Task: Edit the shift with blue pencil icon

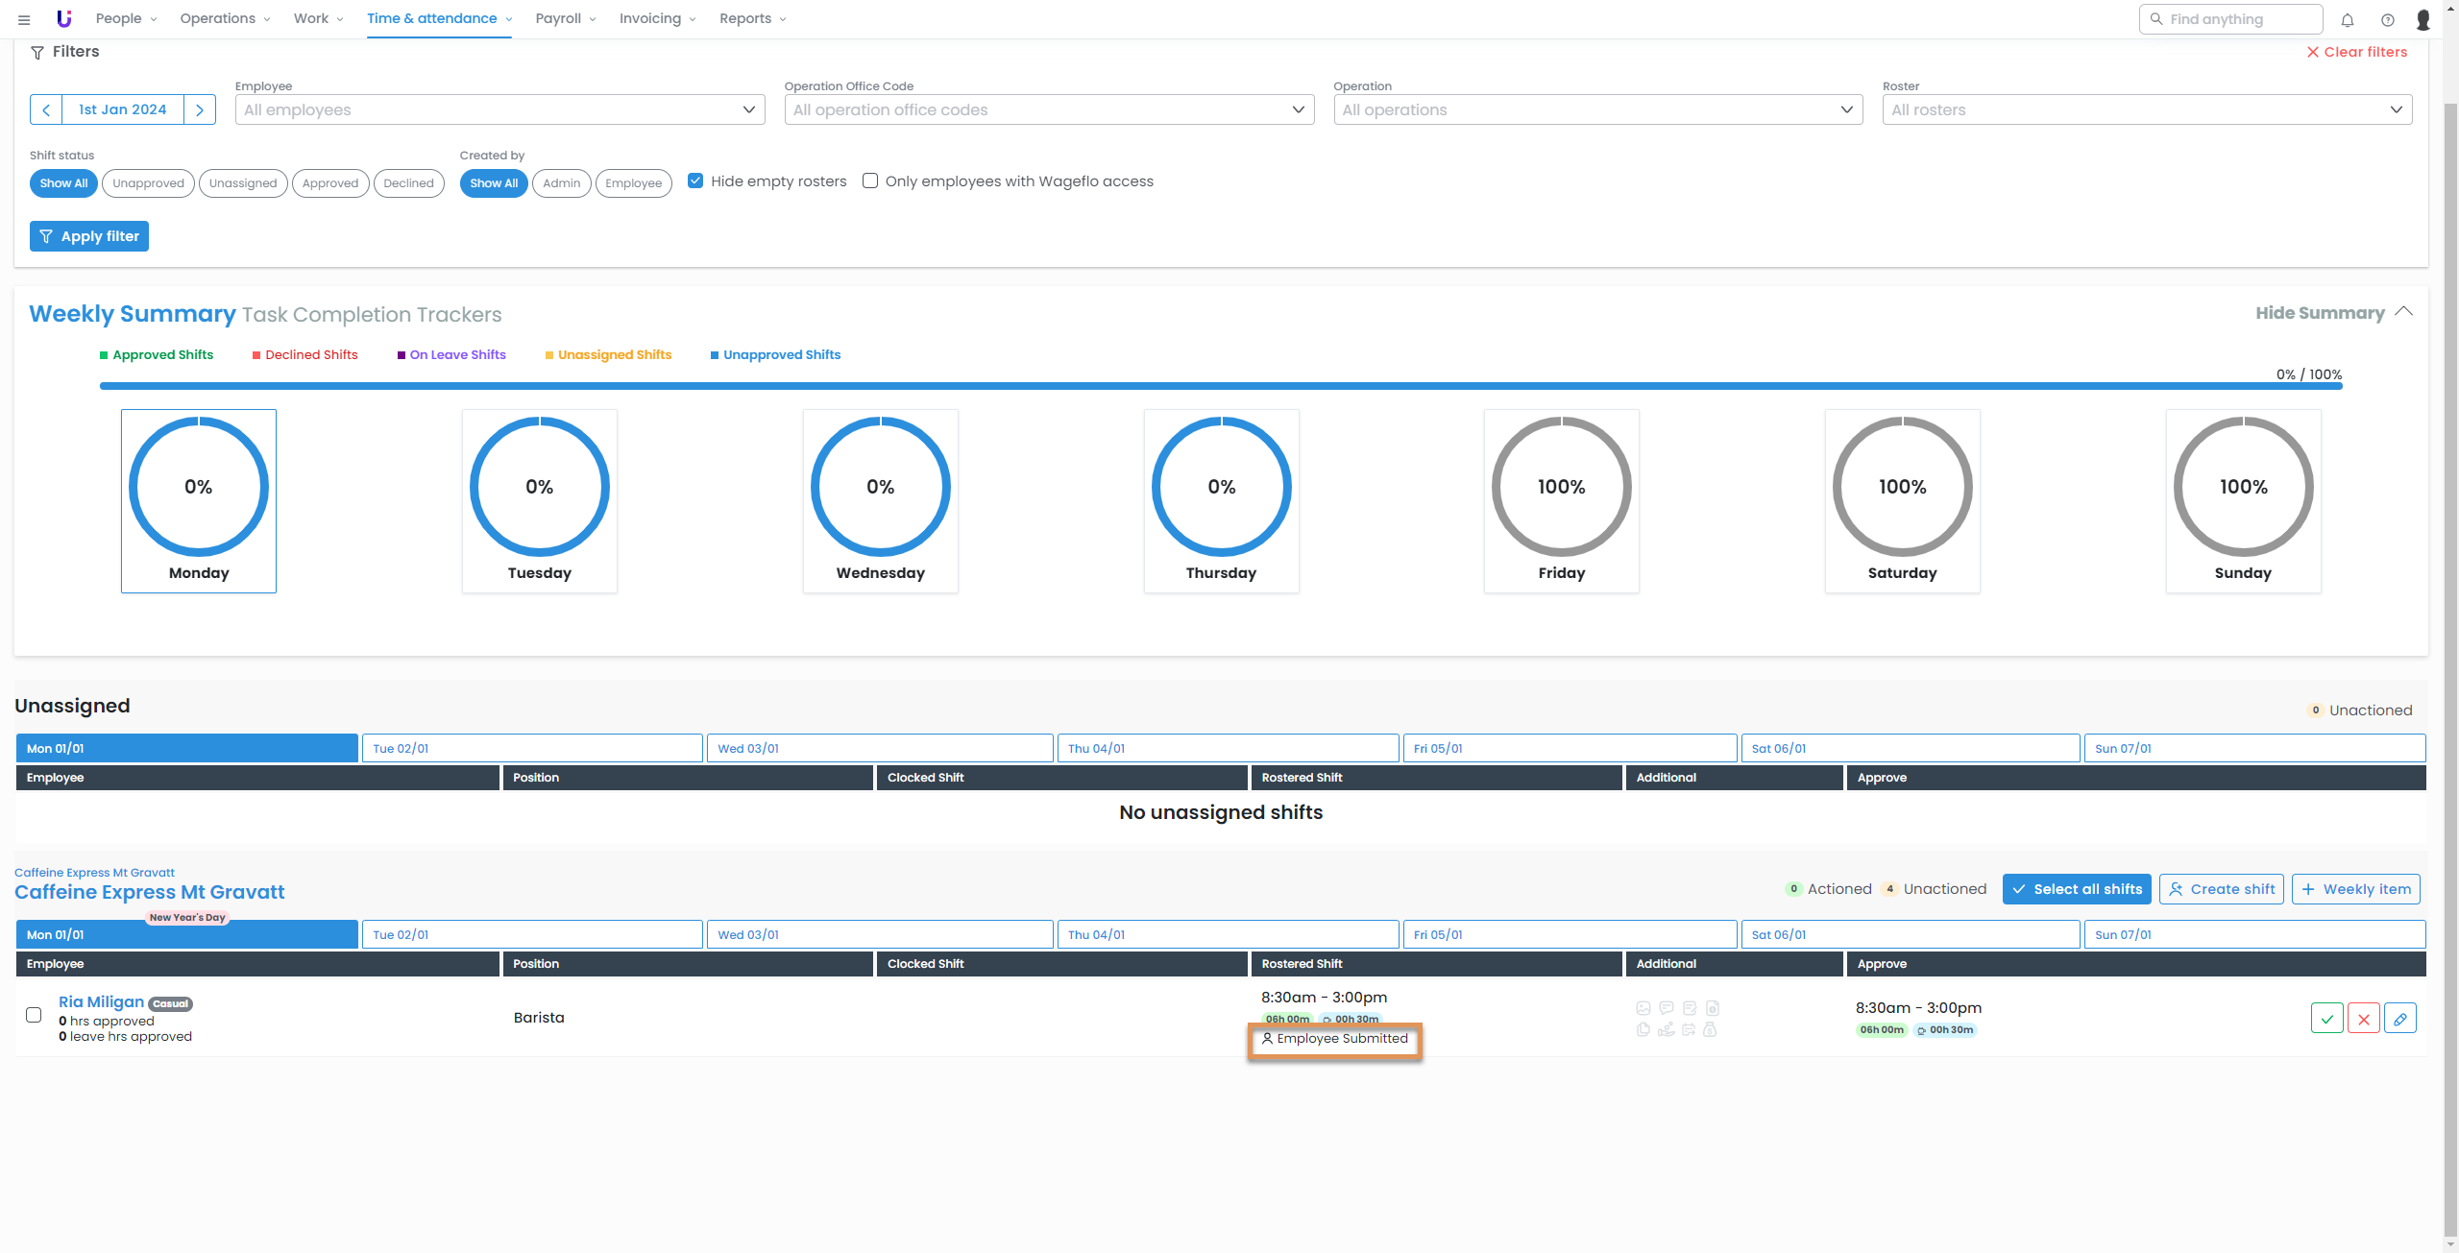Action: [x=2399, y=1019]
